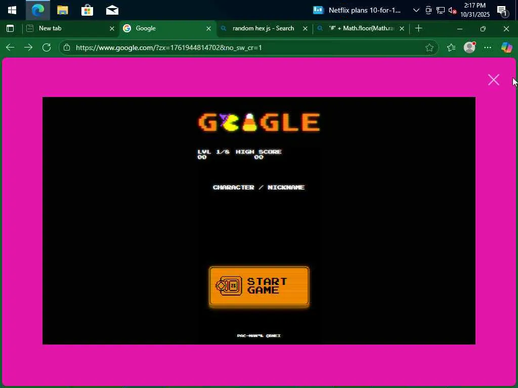Click the address bar URL
Screen dimensions: 518x388
point(169,47)
